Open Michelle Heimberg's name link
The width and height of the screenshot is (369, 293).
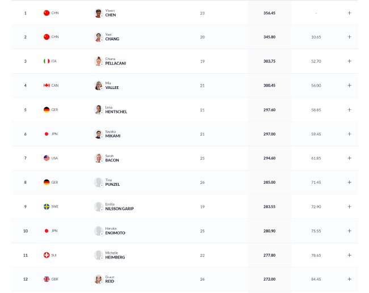(115, 255)
